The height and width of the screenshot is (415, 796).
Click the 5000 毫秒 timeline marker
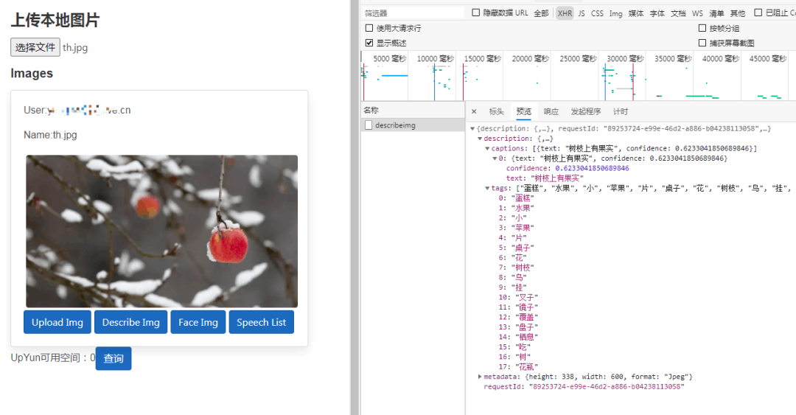390,58
